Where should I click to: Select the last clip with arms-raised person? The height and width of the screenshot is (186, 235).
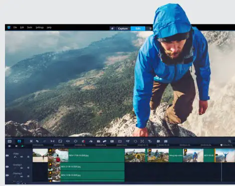click(x=225, y=155)
